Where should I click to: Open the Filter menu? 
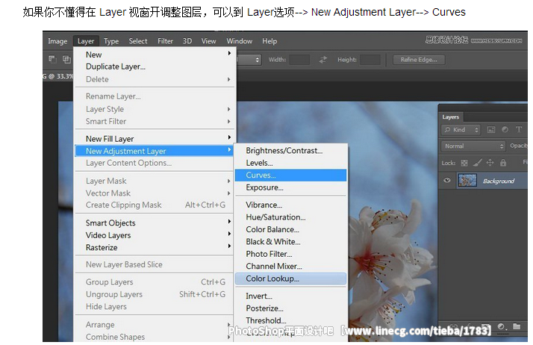(165, 41)
